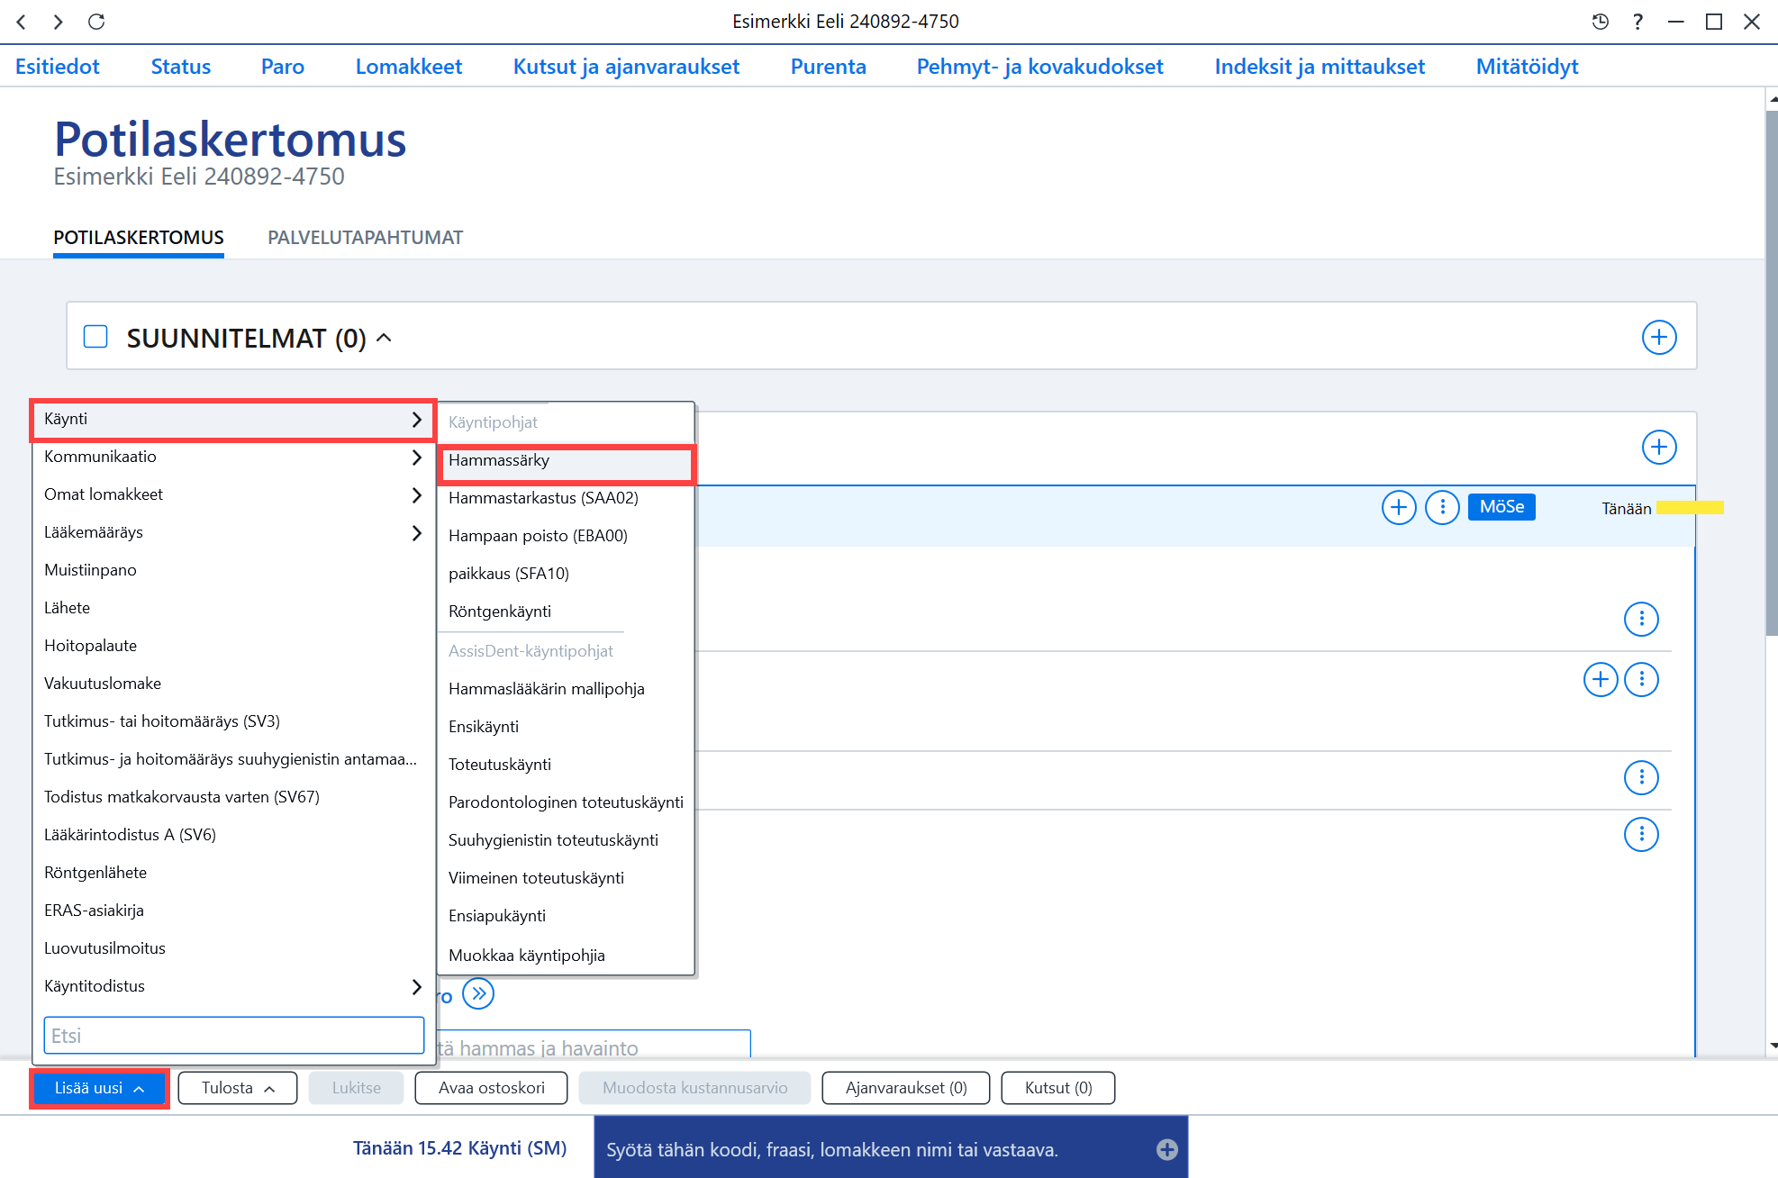Click Kutsut (0) button

1058,1088
